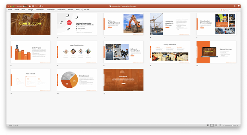247x135 pixels.
Task: Click the Tell me lightbulb search field
Action: (x=85, y=10)
